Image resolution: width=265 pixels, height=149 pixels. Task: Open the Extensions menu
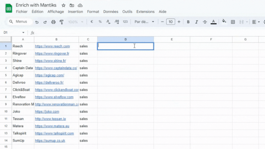click(x=145, y=12)
